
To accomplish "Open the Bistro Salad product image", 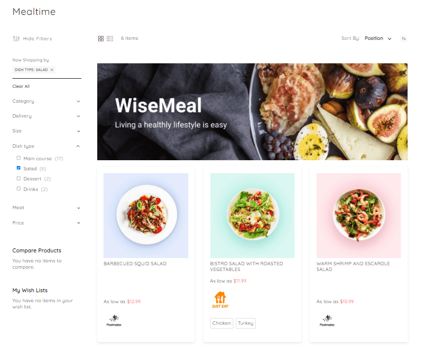I will coord(252,216).
